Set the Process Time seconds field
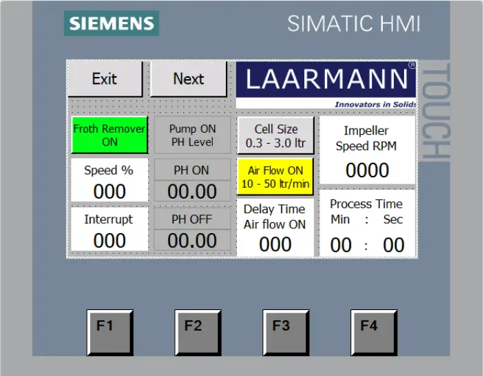Screen dimensions: 484x376 click(394, 245)
